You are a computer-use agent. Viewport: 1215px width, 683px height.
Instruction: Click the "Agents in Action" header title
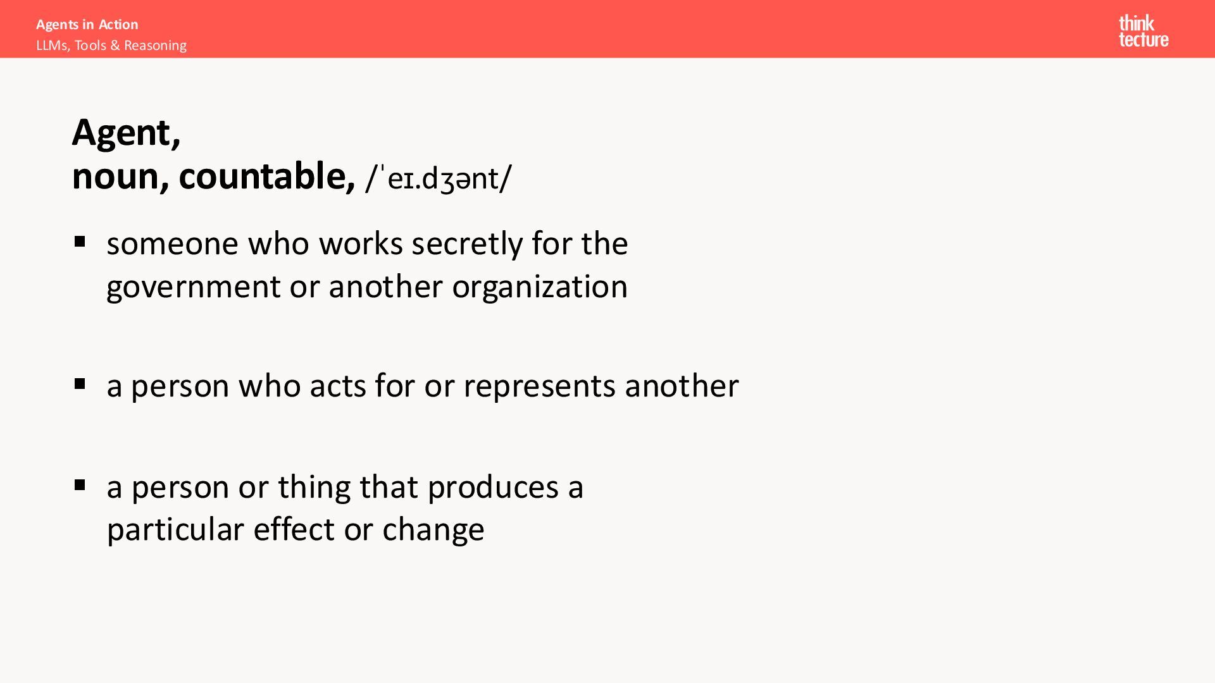pos(87,25)
